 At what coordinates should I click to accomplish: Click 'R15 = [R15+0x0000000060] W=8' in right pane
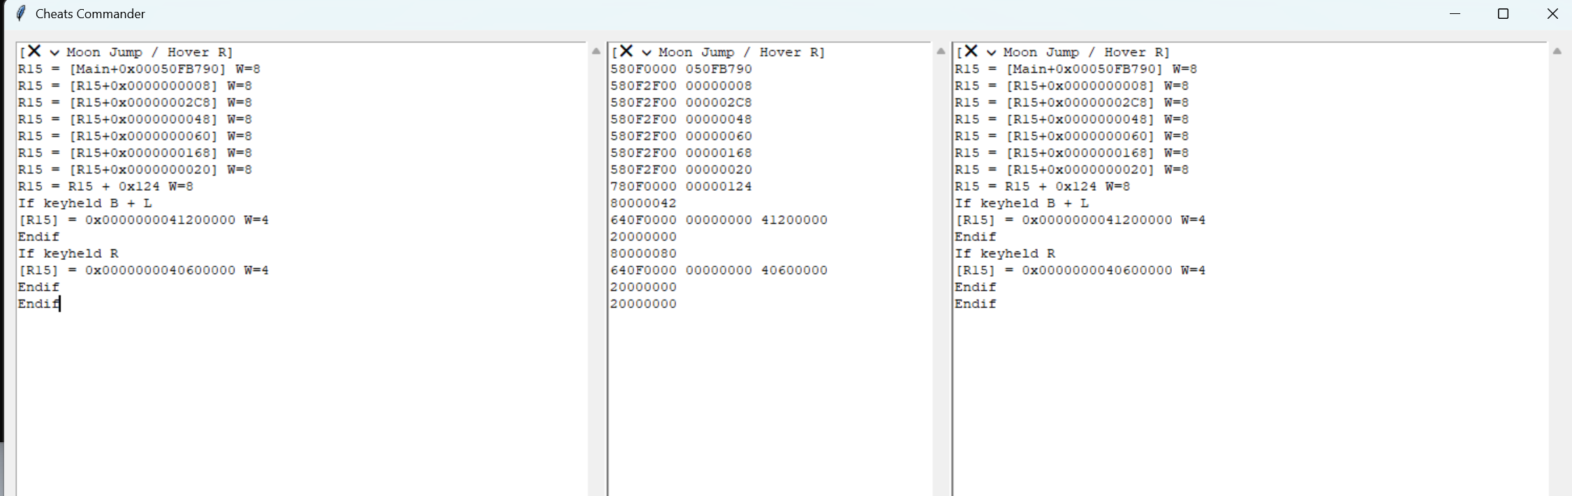(x=1071, y=136)
